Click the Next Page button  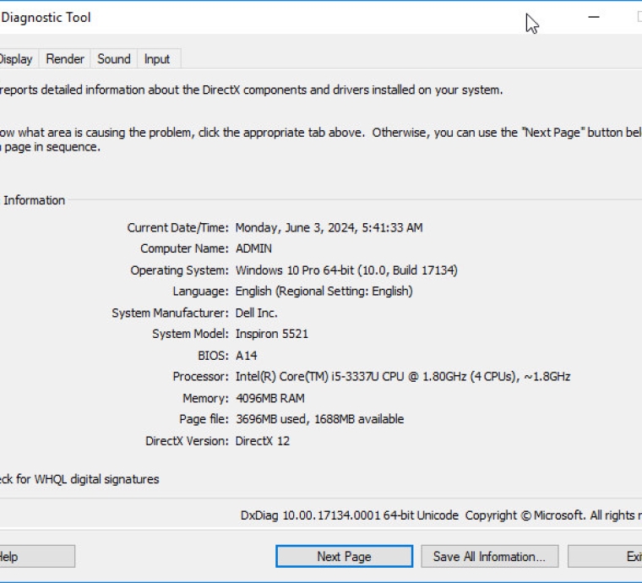click(344, 557)
